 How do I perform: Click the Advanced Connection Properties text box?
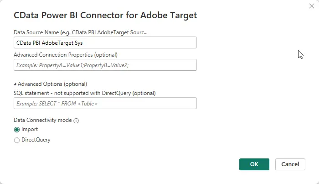click(x=105, y=65)
